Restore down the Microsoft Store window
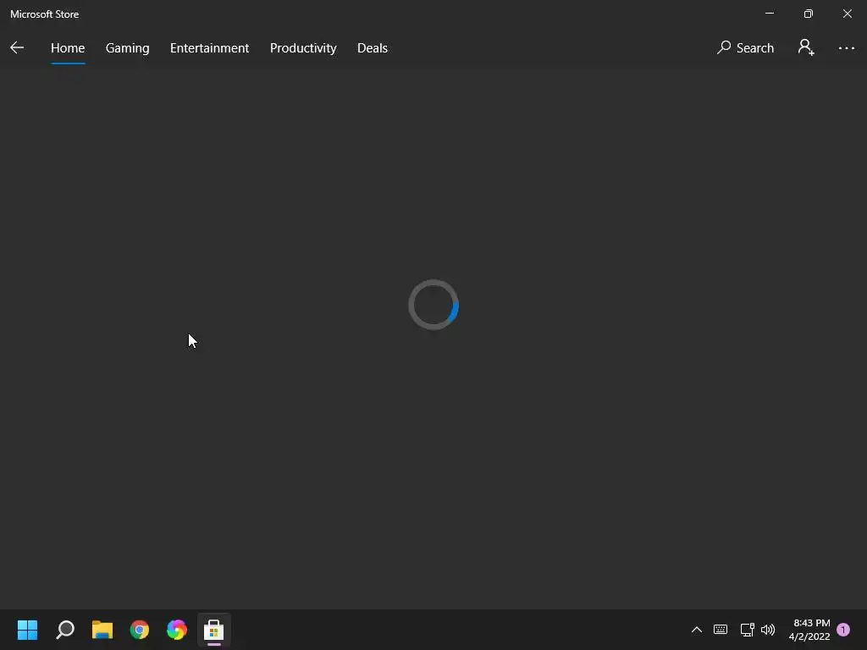The image size is (867, 650). [809, 14]
